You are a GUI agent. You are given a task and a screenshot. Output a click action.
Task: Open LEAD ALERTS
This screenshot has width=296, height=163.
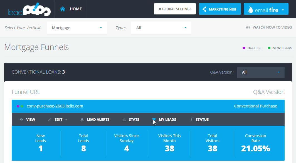point(98,119)
